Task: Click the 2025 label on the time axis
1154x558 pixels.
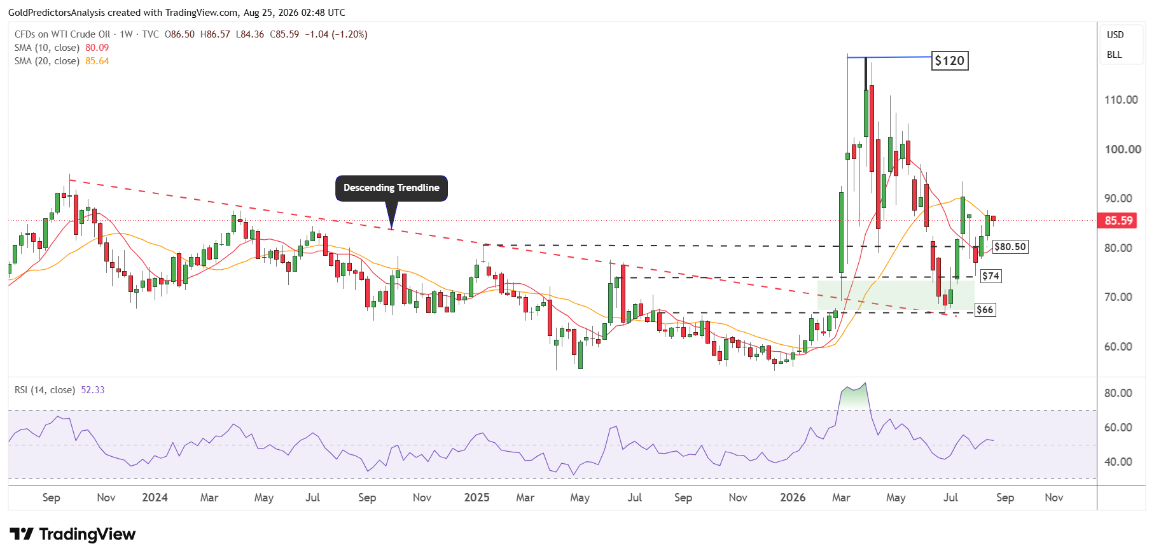Action: point(476,498)
